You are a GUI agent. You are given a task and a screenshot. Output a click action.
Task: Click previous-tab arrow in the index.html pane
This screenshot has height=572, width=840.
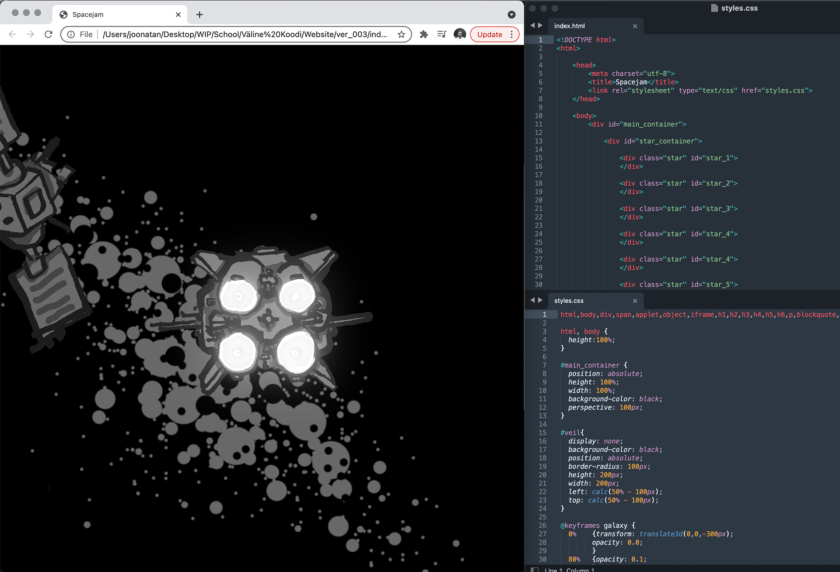532,25
